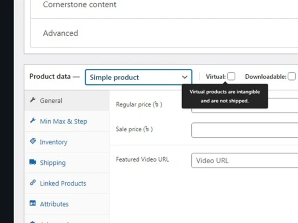The width and height of the screenshot is (298, 223).
Task: Click the Sale price input field
Action: click(244, 130)
